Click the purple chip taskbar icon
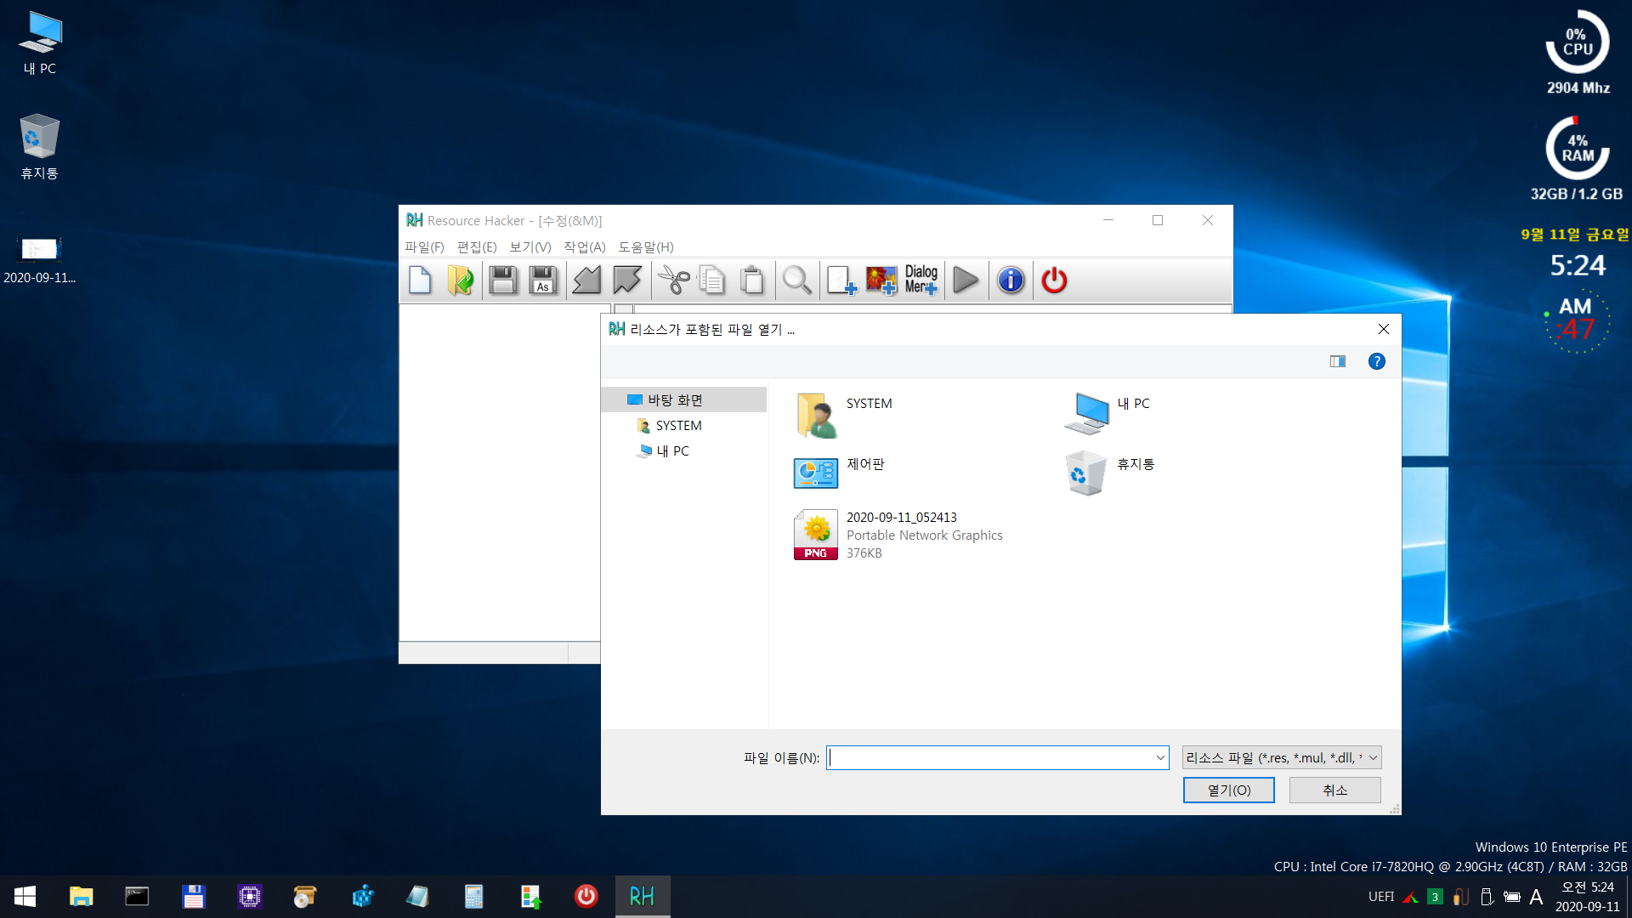Screen dimensions: 1632x918 click(x=249, y=896)
